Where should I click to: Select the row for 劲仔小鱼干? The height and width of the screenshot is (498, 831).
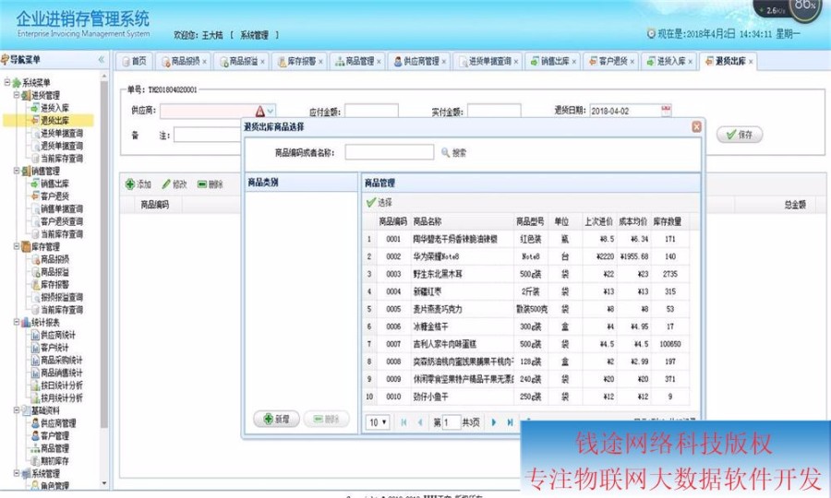pos(525,396)
